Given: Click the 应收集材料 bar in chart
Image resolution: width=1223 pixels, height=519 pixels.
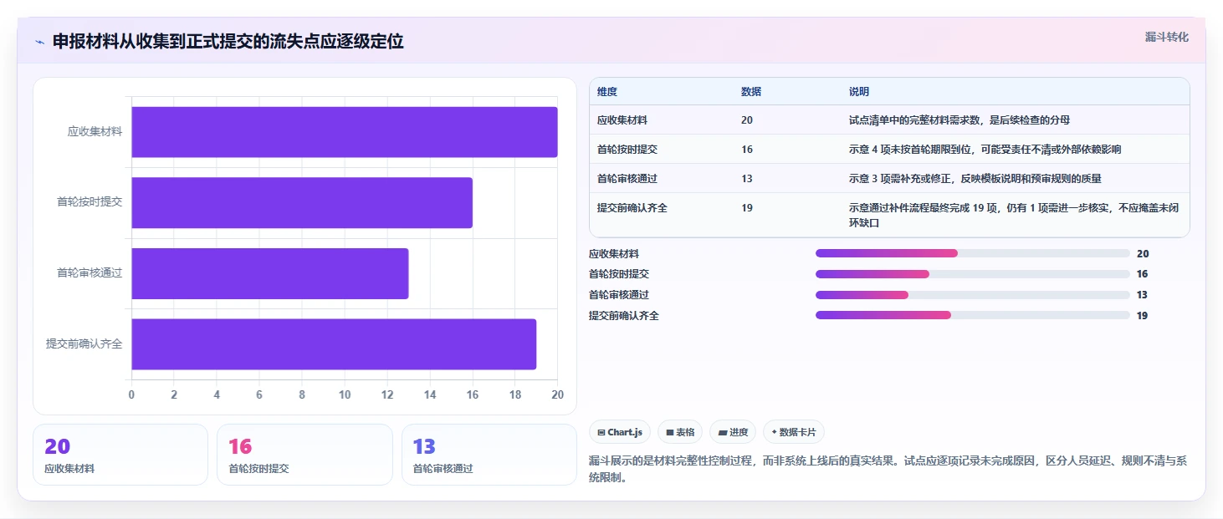Looking at the screenshot, I should click(345, 132).
